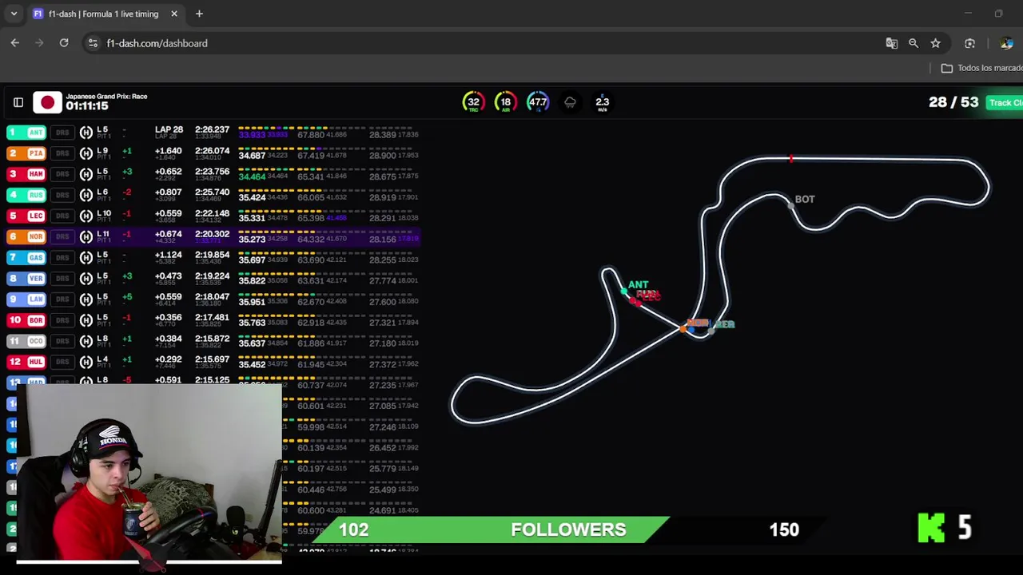Select the position 2 PIA driver tag

point(26,153)
